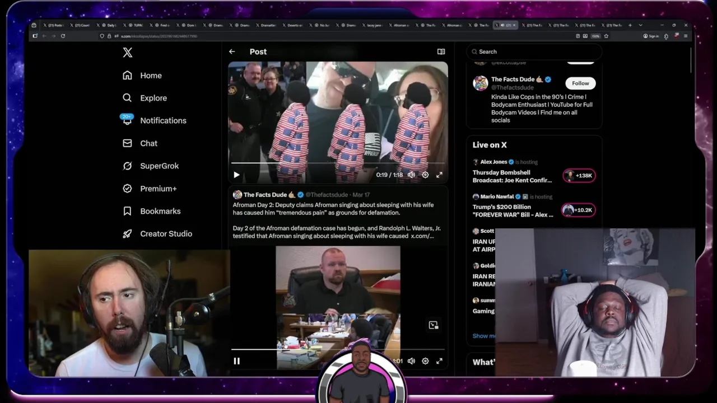Click the Home house icon
This screenshot has width=717, height=403.
pyautogui.click(x=127, y=76)
